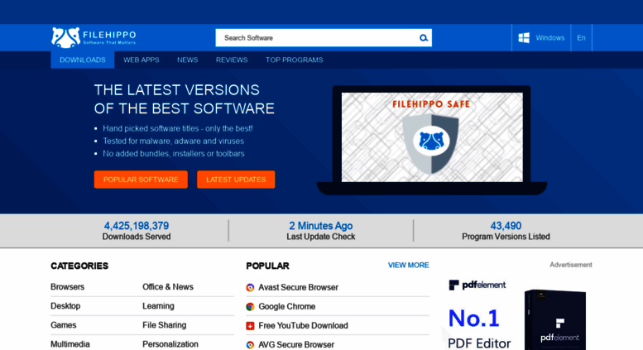Click the Avast Secure Browser icon
643x350 pixels.
click(x=250, y=287)
